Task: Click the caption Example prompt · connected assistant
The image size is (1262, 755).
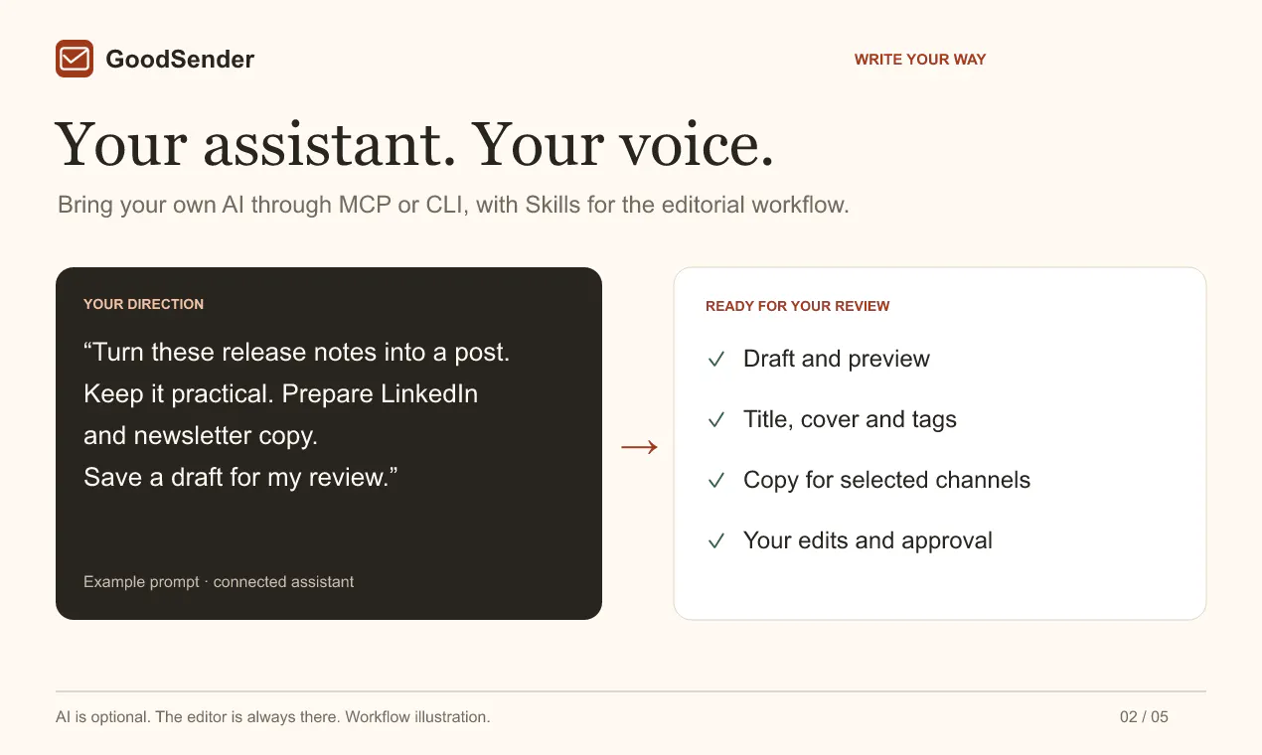Action: point(219,582)
